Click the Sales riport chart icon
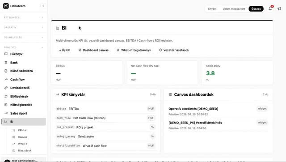 pyautogui.click(x=6, y=113)
